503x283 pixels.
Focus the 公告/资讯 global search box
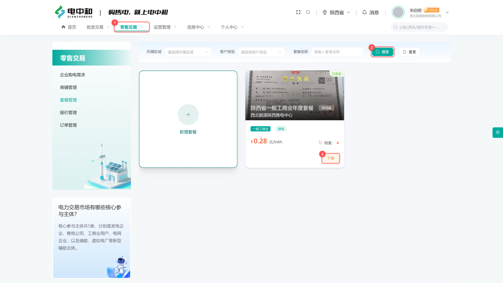(419, 27)
